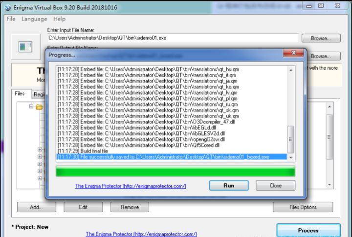Select log line for qt_ja.qm
The height and width of the screenshot is (237, 352).
(x=172, y=81)
